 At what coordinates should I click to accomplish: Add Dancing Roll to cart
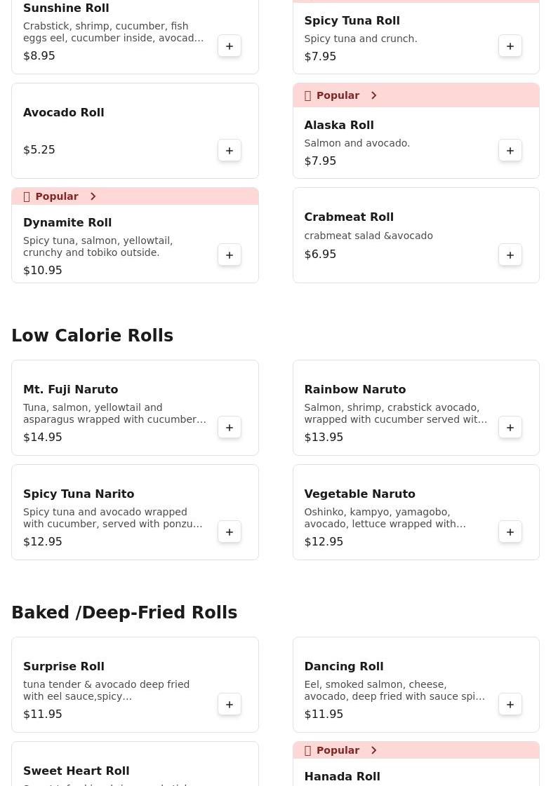pyautogui.click(x=510, y=705)
